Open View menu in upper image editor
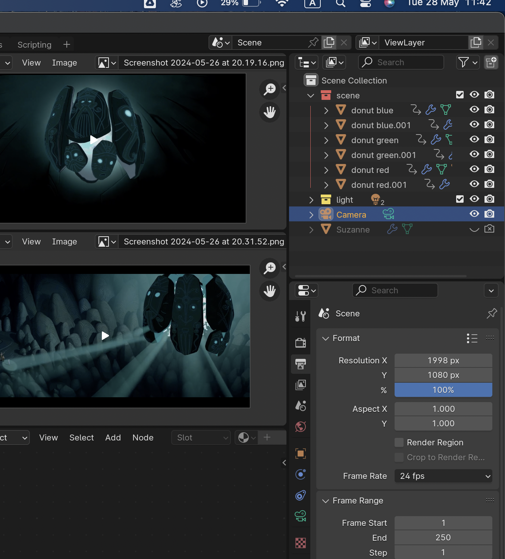This screenshot has width=505, height=559. (31, 63)
